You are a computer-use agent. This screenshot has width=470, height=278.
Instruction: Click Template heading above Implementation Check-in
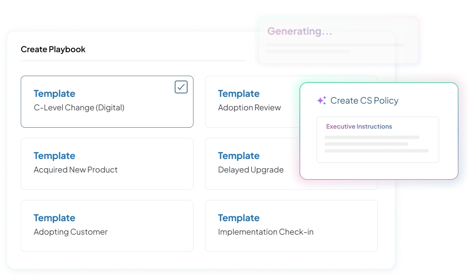point(238,218)
